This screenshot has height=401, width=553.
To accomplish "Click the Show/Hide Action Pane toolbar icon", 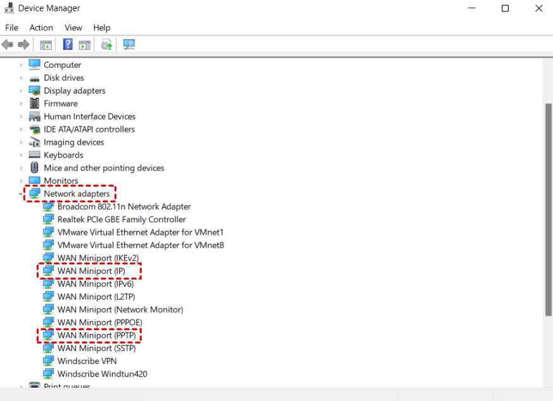I will pyautogui.click(x=85, y=45).
